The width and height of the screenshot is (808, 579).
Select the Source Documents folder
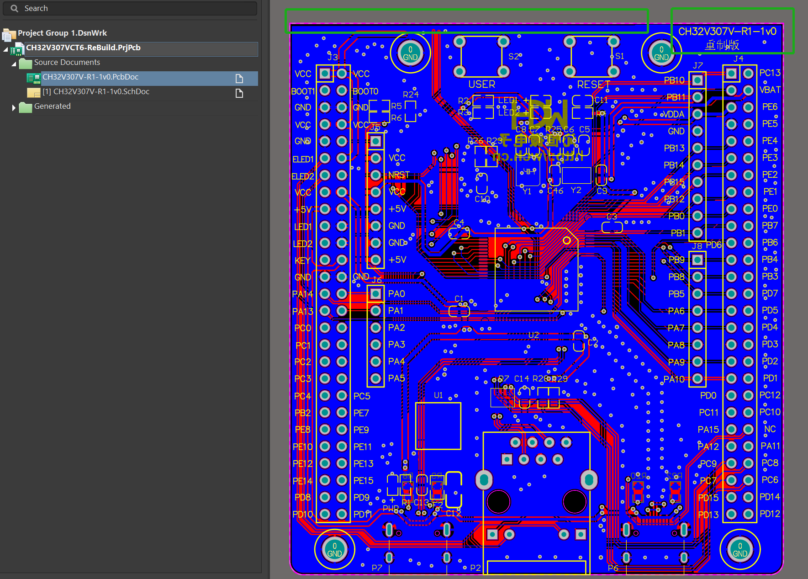(x=67, y=62)
